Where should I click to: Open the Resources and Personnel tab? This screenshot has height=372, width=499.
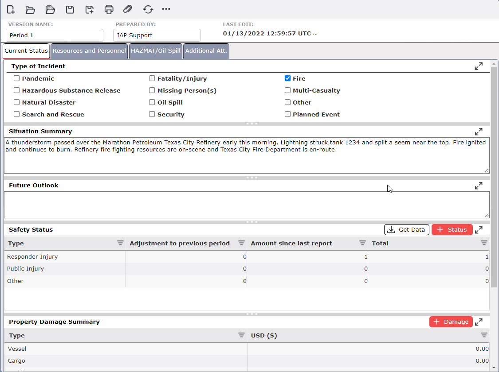pyautogui.click(x=89, y=50)
